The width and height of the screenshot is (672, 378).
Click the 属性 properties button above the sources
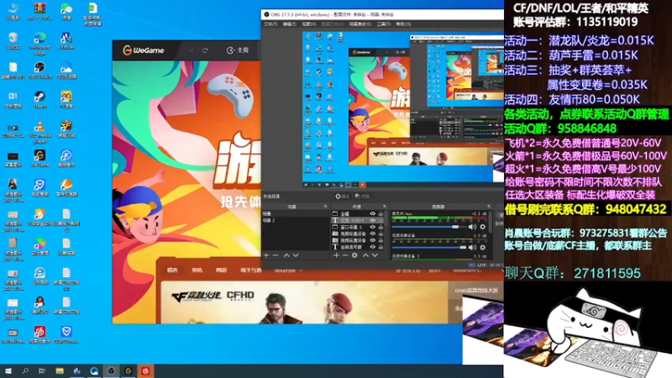click(342, 197)
